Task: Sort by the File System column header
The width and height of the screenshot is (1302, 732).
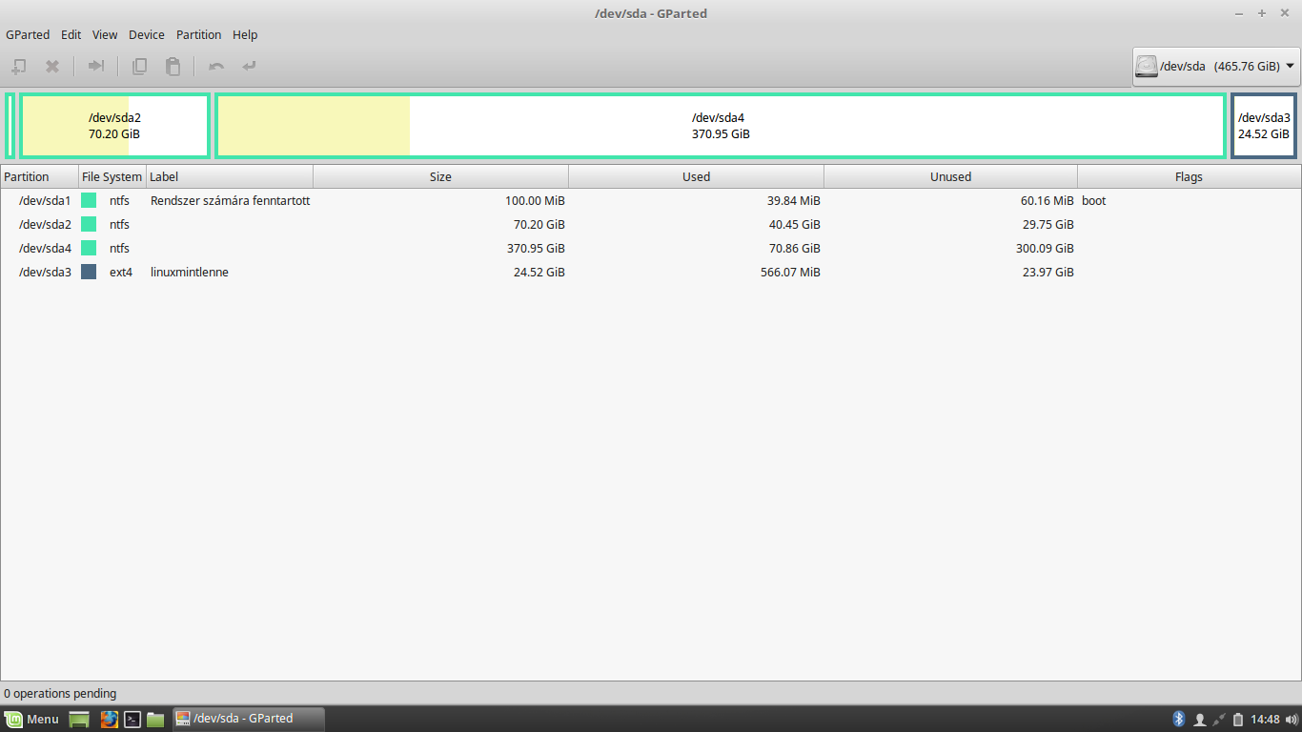Action: (x=112, y=176)
